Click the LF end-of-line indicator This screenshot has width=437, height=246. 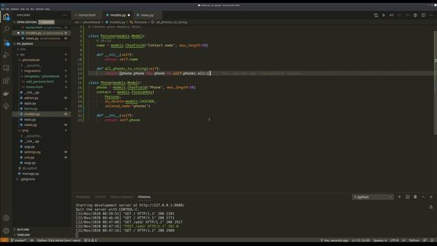click(404, 241)
